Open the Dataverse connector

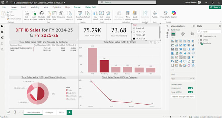[61, 14]
